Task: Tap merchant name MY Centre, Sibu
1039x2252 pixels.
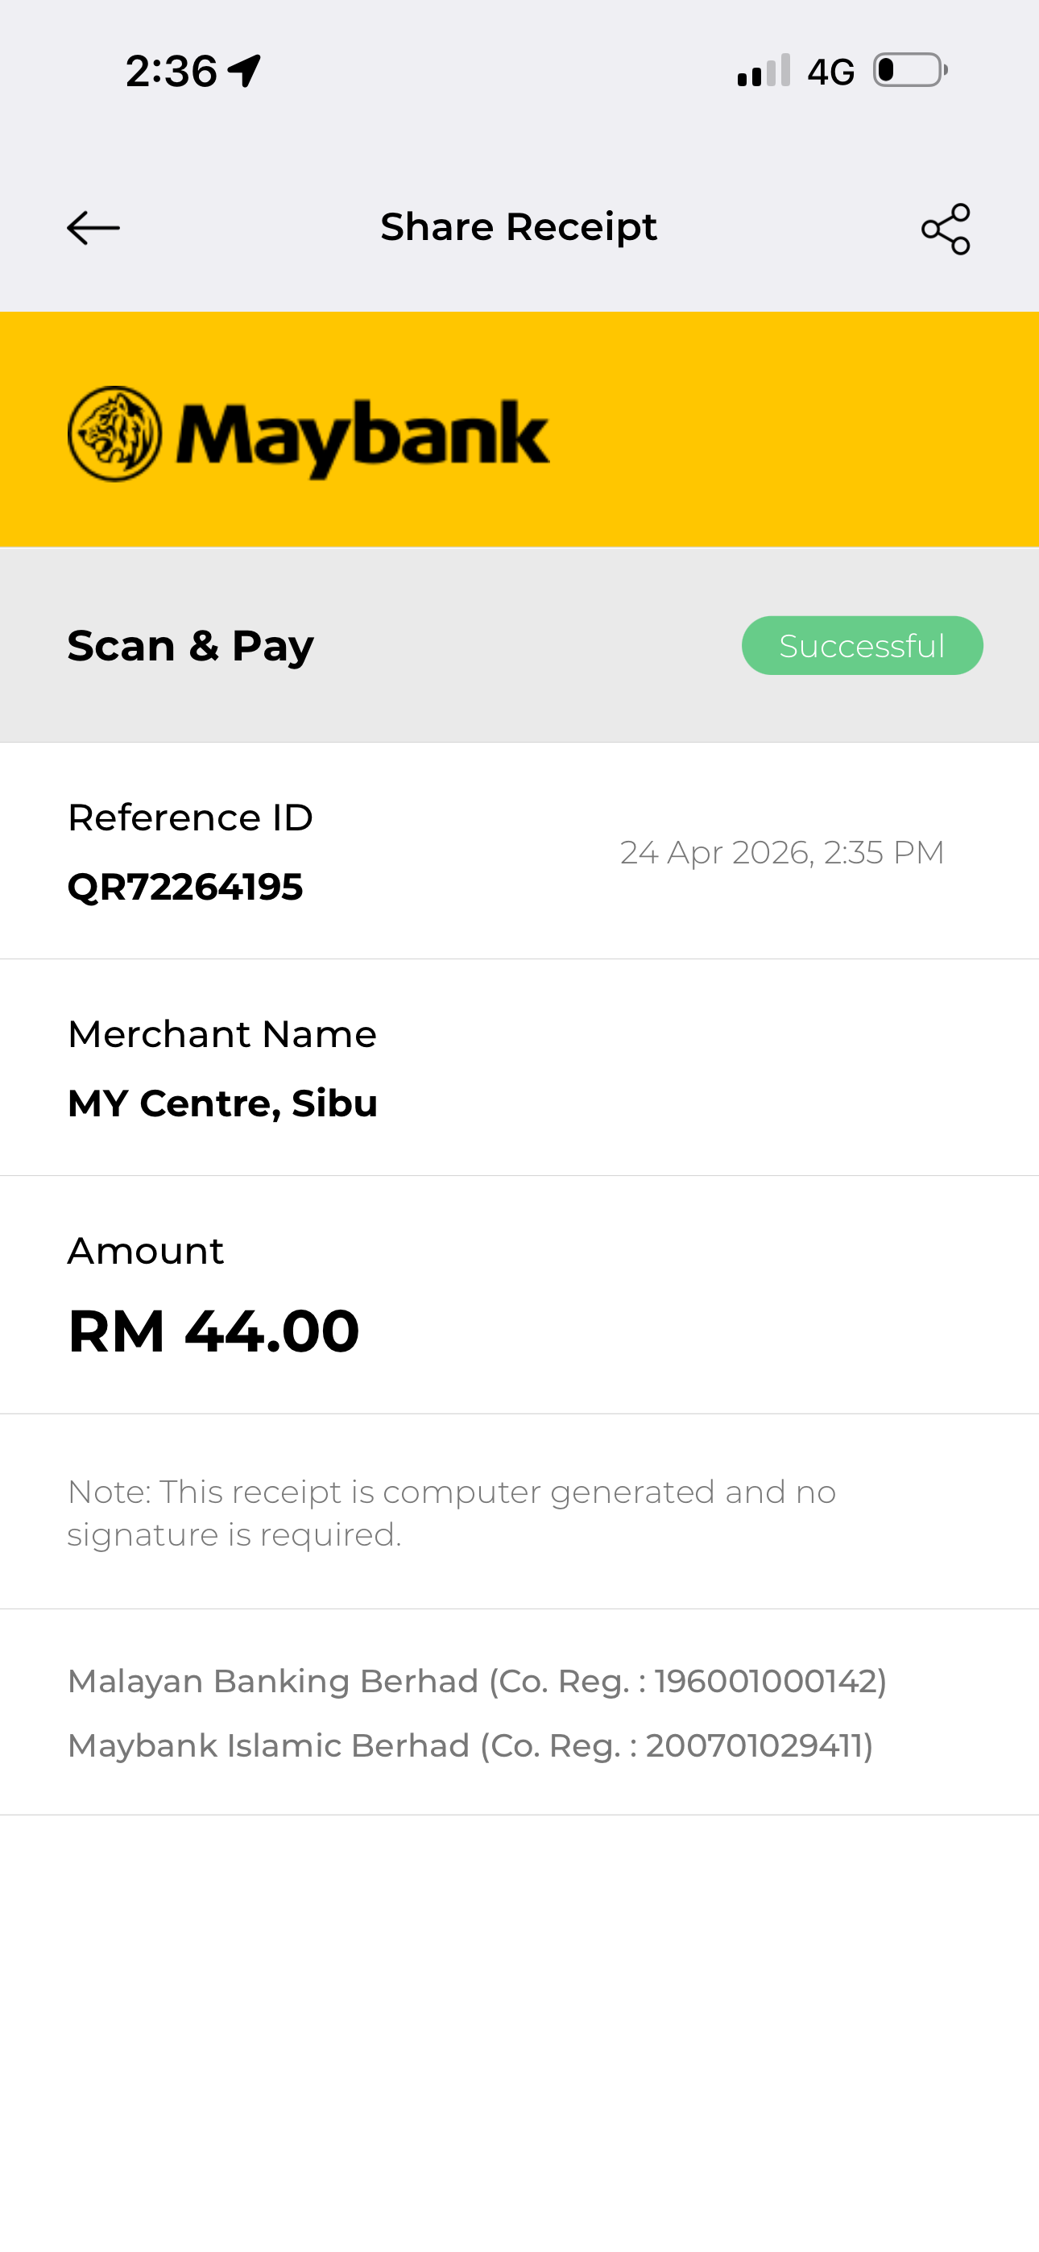Action: point(223,1103)
